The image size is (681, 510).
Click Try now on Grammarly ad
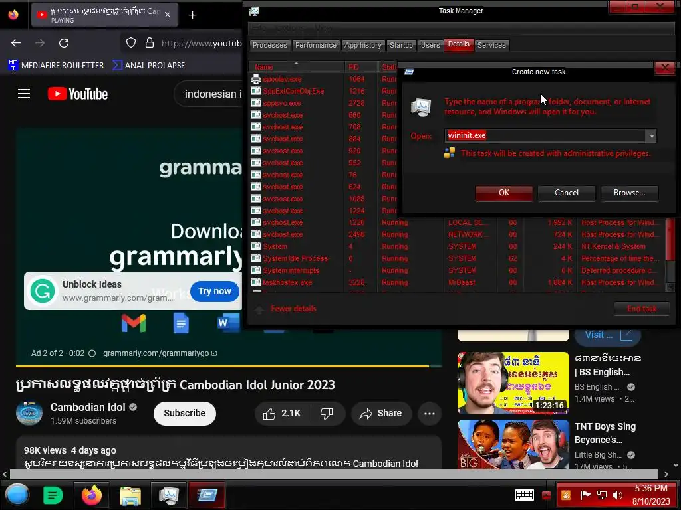pyautogui.click(x=215, y=291)
